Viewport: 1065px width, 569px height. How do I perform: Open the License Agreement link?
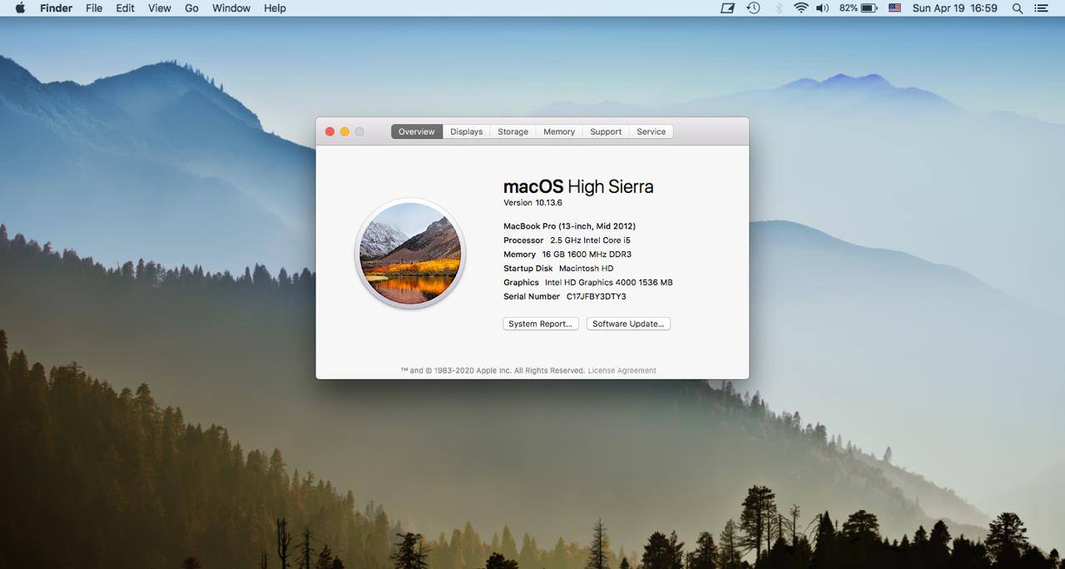click(x=622, y=370)
